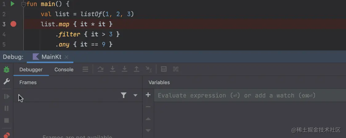Click the Frames filter funnel icon
Screen dimensions: 346x138
click(x=124, y=95)
